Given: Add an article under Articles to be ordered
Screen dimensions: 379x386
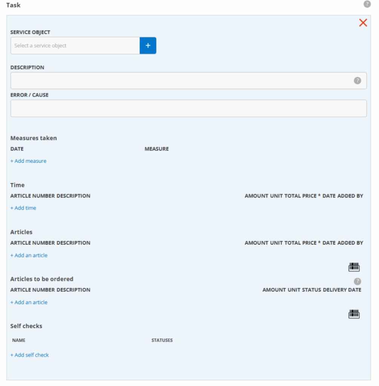Looking at the screenshot, I should [x=29, y=302].
